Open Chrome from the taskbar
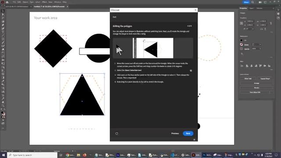The width and height of the screenshot is (281, 158). tap(67, 155)
